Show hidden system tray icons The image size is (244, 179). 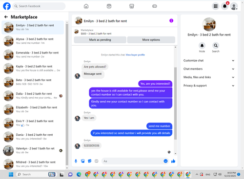click(197, 175)
